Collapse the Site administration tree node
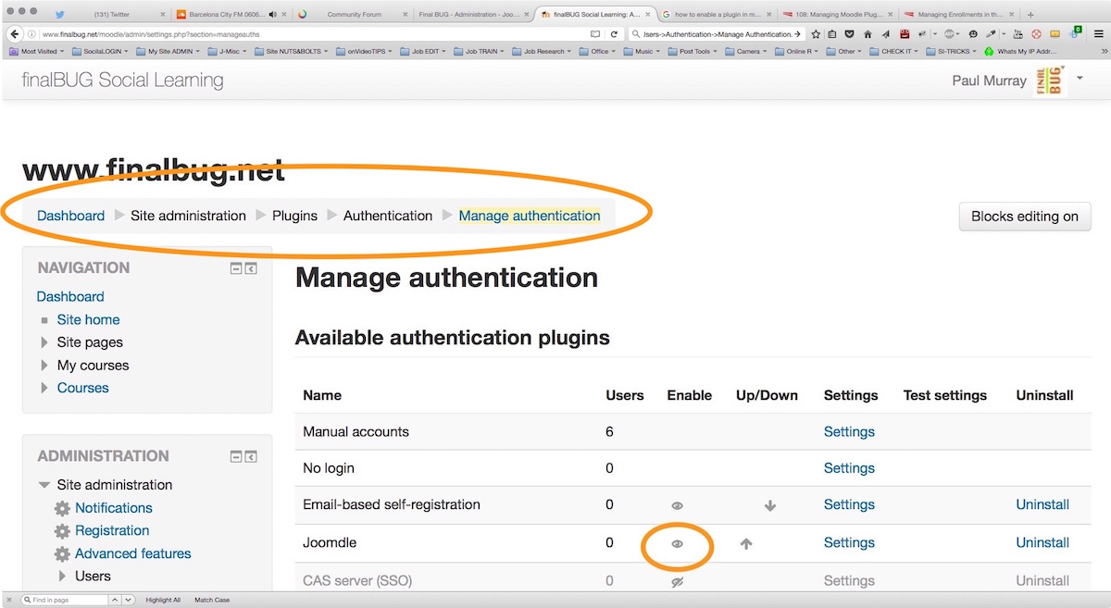 [44, 485]
